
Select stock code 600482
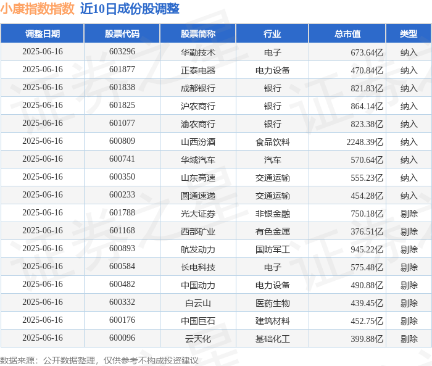click(x=122, y=285)
